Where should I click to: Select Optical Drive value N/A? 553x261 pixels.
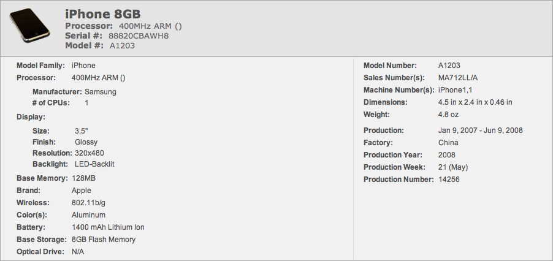(x=78, y=252)
